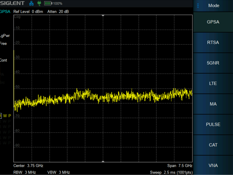Click the battery level indicator icon
The height and width of the screenshot is (175, 233).
coord(48,3)
